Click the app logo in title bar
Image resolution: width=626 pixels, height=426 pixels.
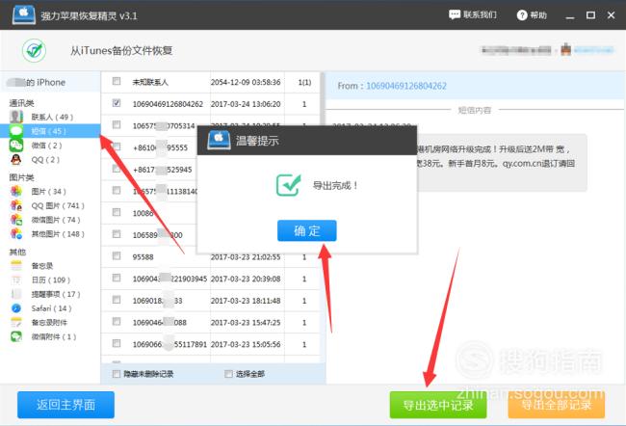click(x=23, y=14)
